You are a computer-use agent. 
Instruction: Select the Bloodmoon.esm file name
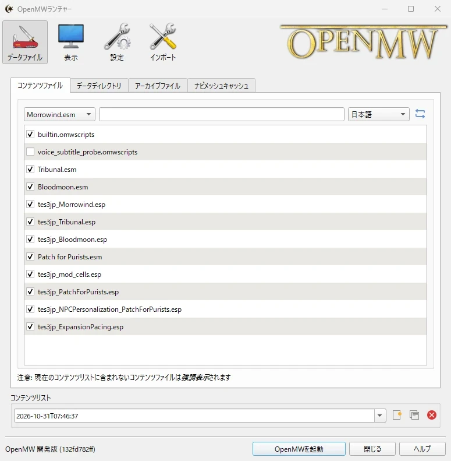click(63, 187)
